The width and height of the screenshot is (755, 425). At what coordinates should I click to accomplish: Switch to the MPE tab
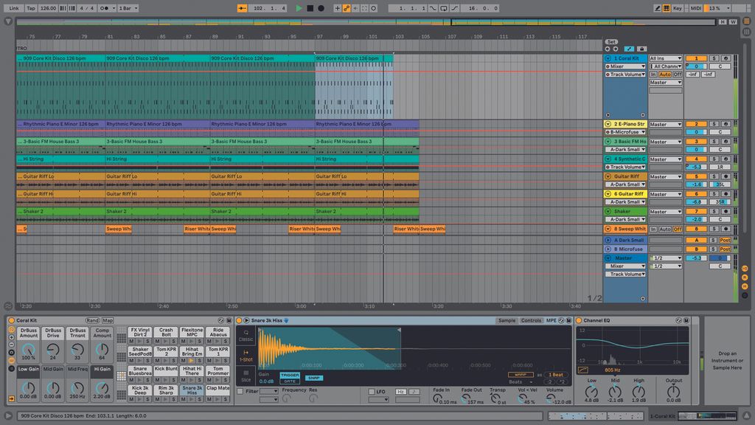552,320
